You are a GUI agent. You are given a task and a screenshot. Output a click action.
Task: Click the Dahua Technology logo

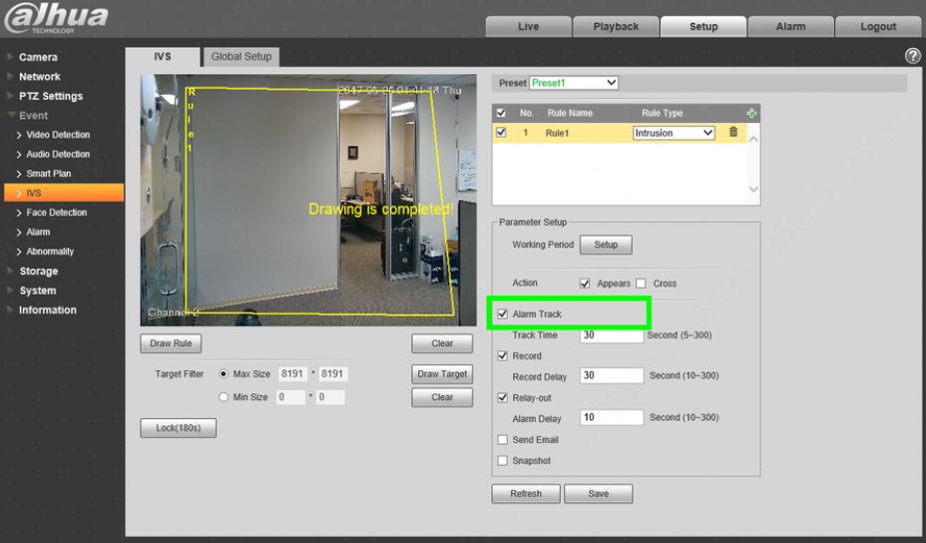tap(56, 19)
